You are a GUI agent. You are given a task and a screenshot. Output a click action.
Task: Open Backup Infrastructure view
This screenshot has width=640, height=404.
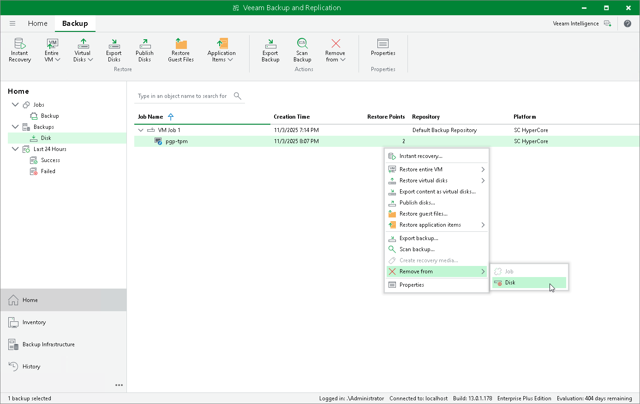tap(48, 344)
